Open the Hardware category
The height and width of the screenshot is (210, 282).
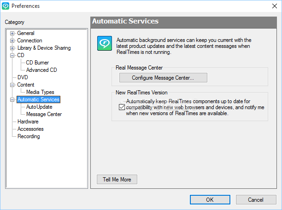pos(28,122)
